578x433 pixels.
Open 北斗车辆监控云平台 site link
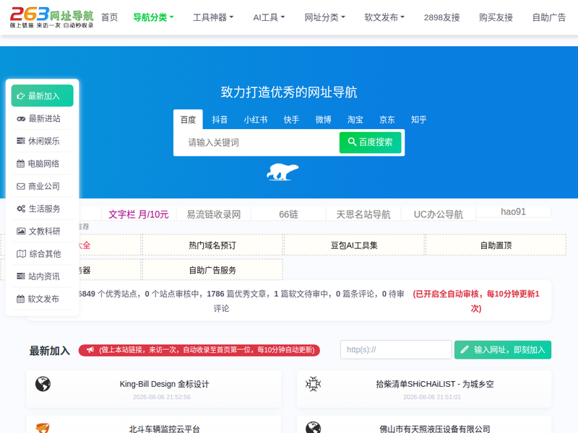(164, 429)
